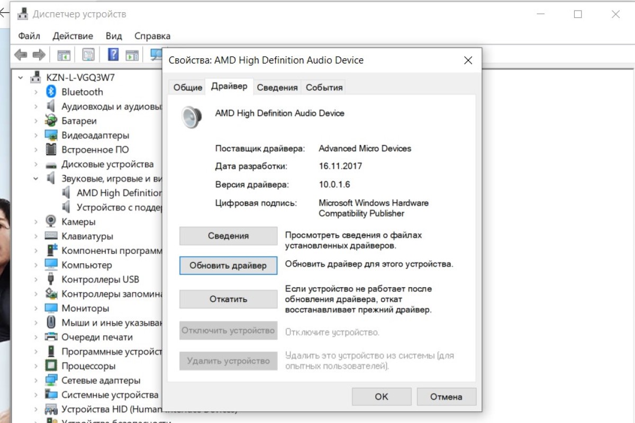Image resolution: width=635 pixels, height=423 pixels.
Task: Click the AMD High Definition Audio Device heading
Action: point(279,113)
